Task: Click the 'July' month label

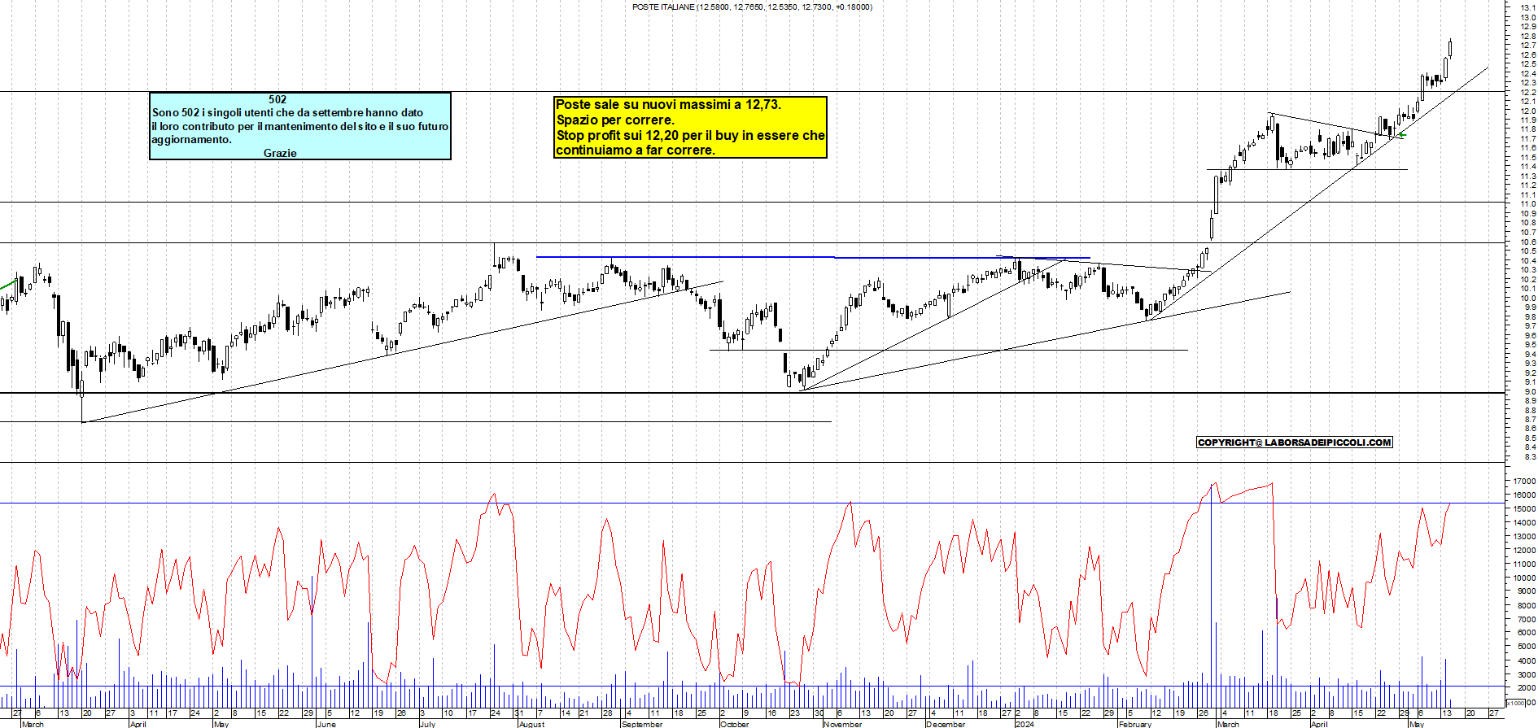Action: click(427, 724)
